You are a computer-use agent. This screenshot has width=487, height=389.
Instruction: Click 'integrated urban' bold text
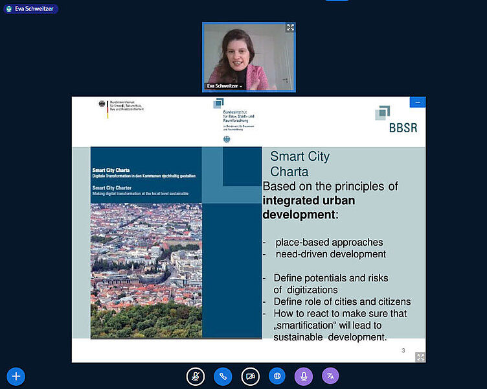point(309,200)
